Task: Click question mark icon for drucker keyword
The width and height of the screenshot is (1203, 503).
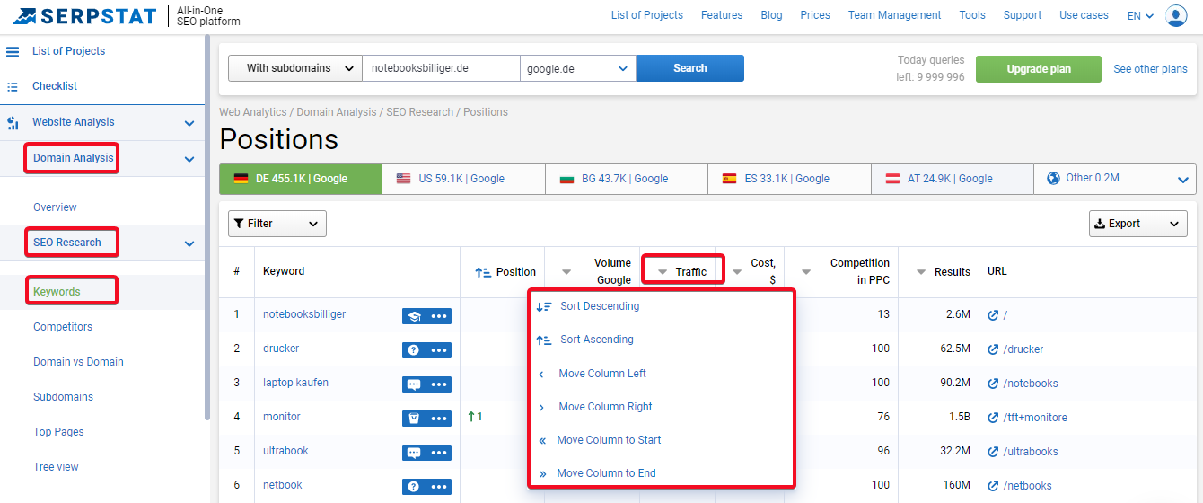Action: (x=414, y=350)
